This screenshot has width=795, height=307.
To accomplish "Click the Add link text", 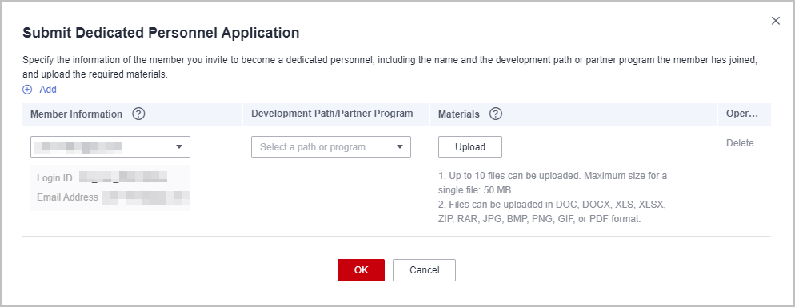I will [48, 90].
